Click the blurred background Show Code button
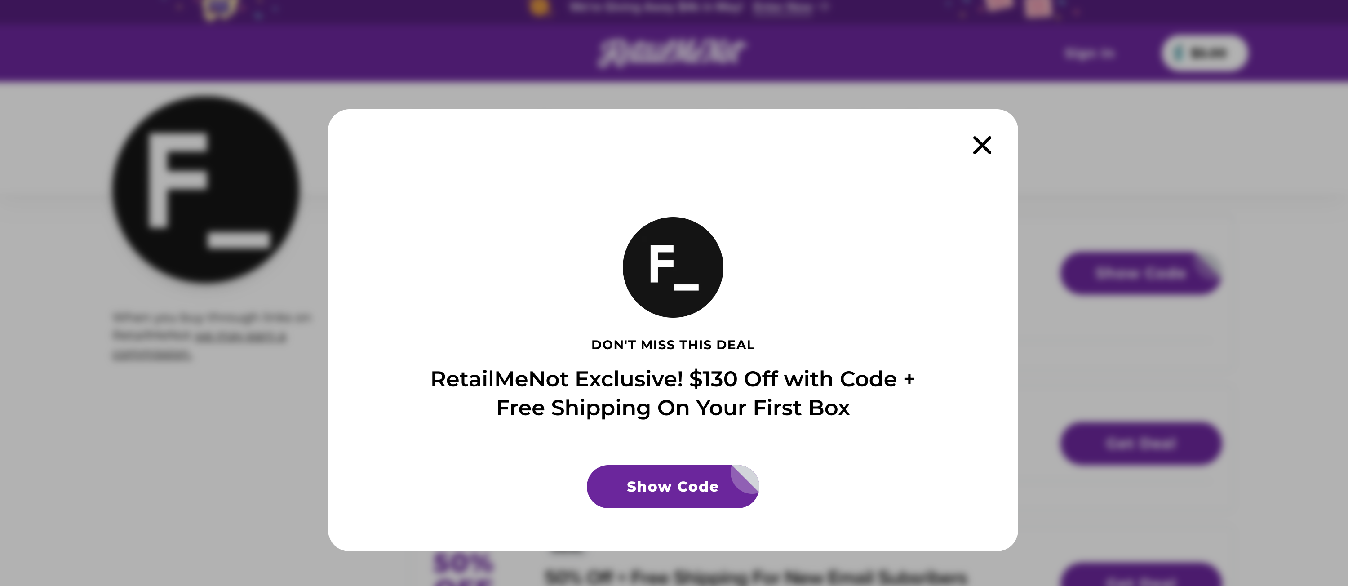Image resolution: width=1348 pixels, height=586 pixels. click(1140, 273)
